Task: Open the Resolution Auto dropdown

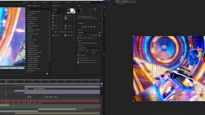Action: [96, 52]
